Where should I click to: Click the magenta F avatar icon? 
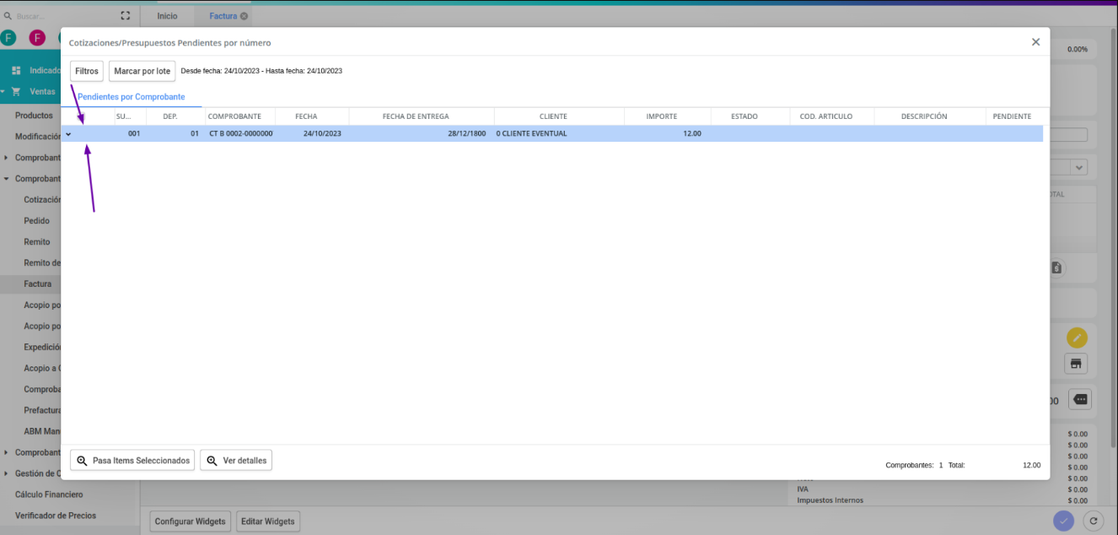click(37, 38)
